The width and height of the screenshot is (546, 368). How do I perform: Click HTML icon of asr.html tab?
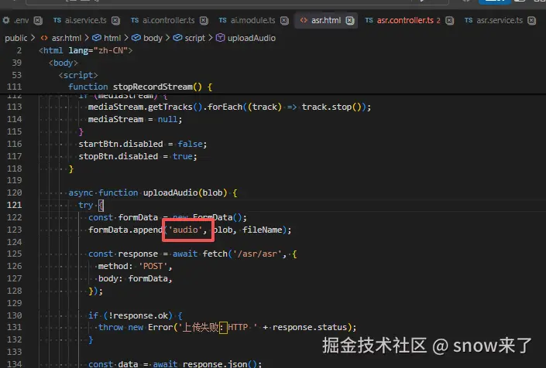pyautogui.click(x=304, y=20)
